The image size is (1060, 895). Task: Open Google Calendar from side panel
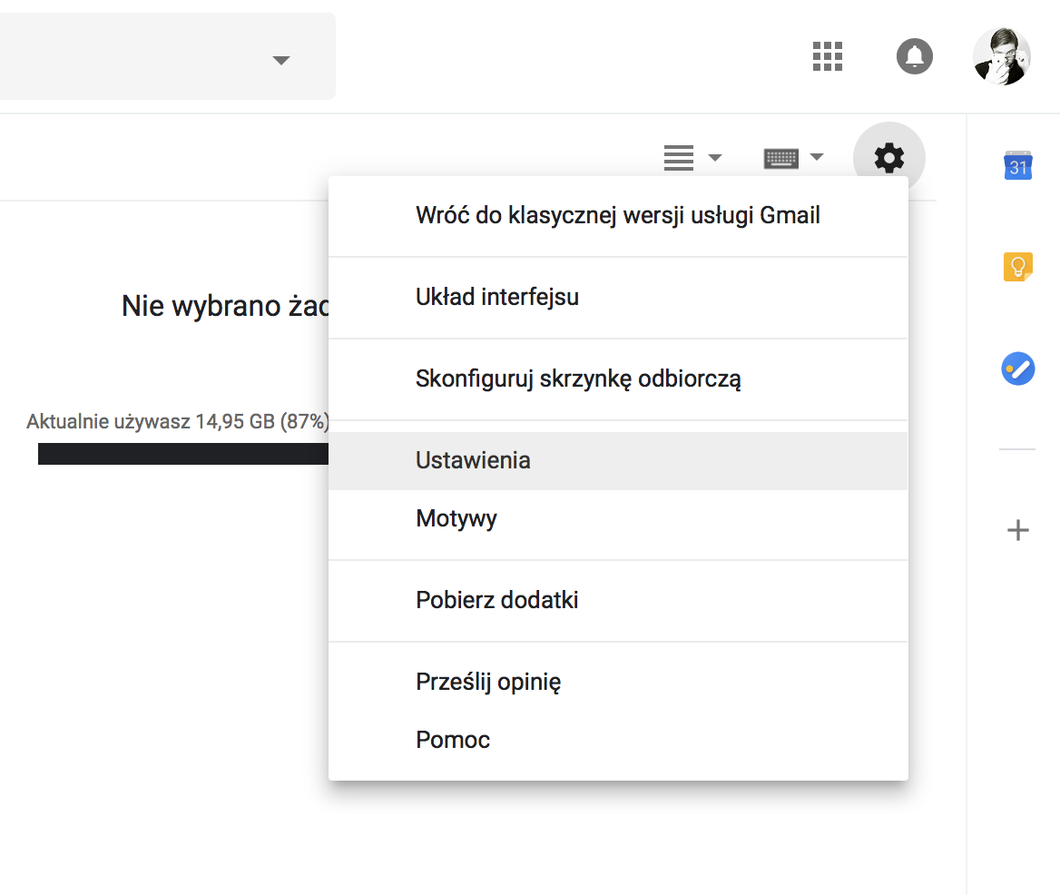1018,165
